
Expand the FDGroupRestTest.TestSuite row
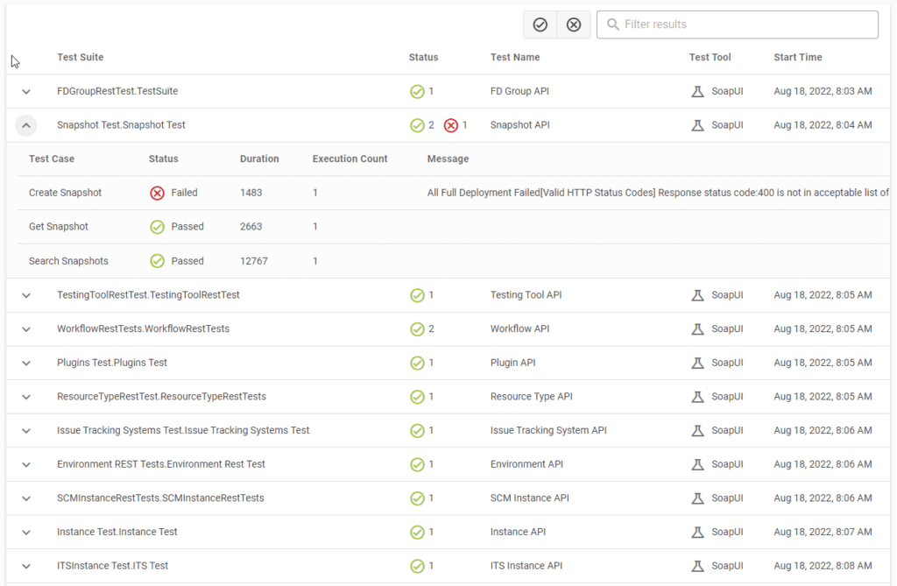(x=25, y=91)
